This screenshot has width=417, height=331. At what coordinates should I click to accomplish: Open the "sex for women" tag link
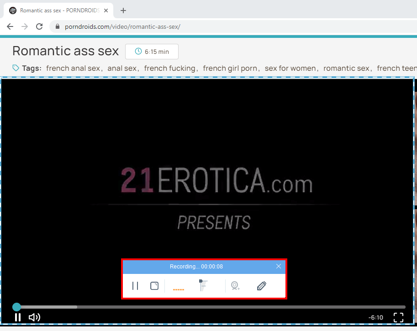tap(290, 68)
